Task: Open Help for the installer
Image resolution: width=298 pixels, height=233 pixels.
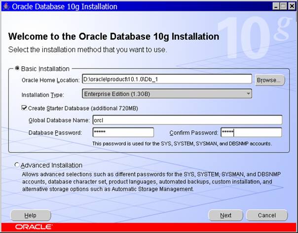Action: click(30, 215)
